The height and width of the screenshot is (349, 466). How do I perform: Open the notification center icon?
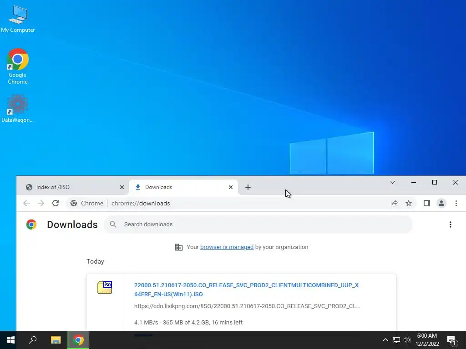pos(451,340)
